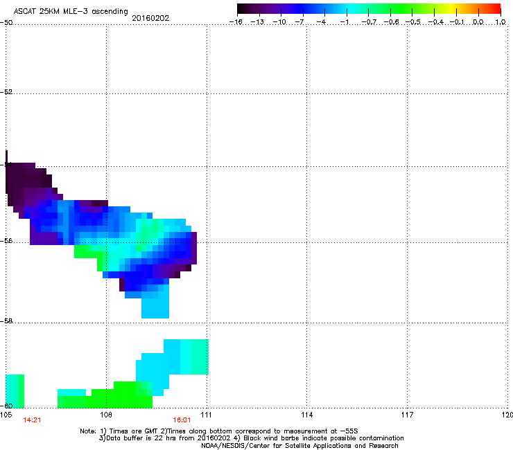
Task: Click the 'Data buffer is 22 hrs' note
Action: [251, 438]
